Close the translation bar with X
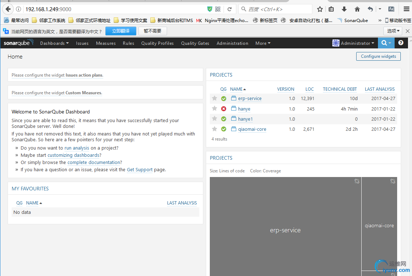 click(408, 31)
